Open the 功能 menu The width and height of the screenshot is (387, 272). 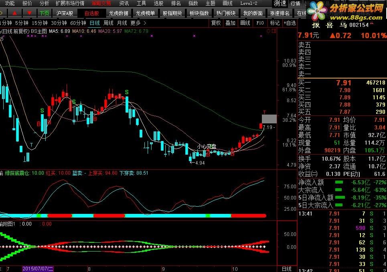click(10, 4)
